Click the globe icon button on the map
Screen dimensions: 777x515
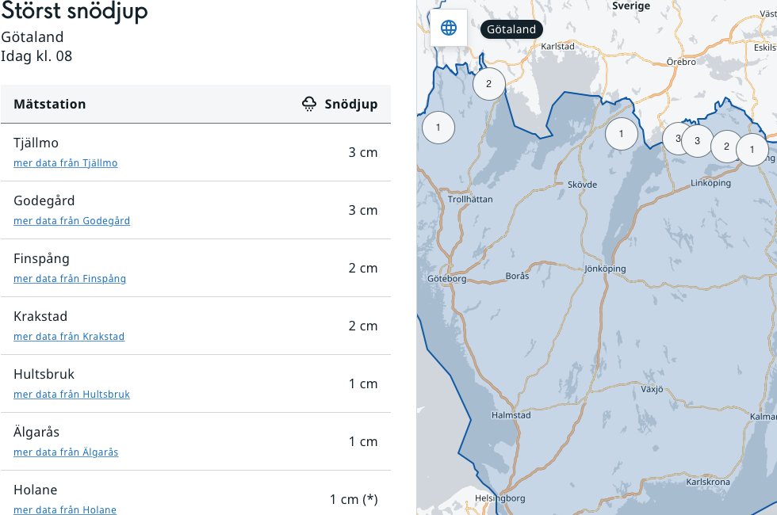click(x=449, y=29)
